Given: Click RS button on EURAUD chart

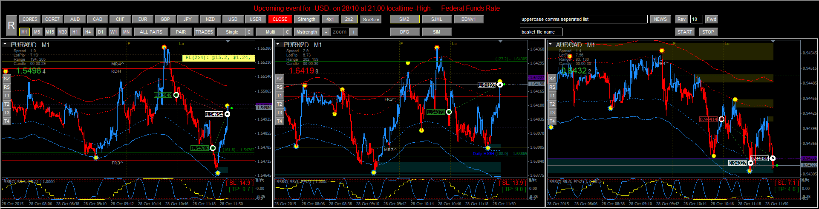Looking at the screenshot, I should (x=7, y=87).
